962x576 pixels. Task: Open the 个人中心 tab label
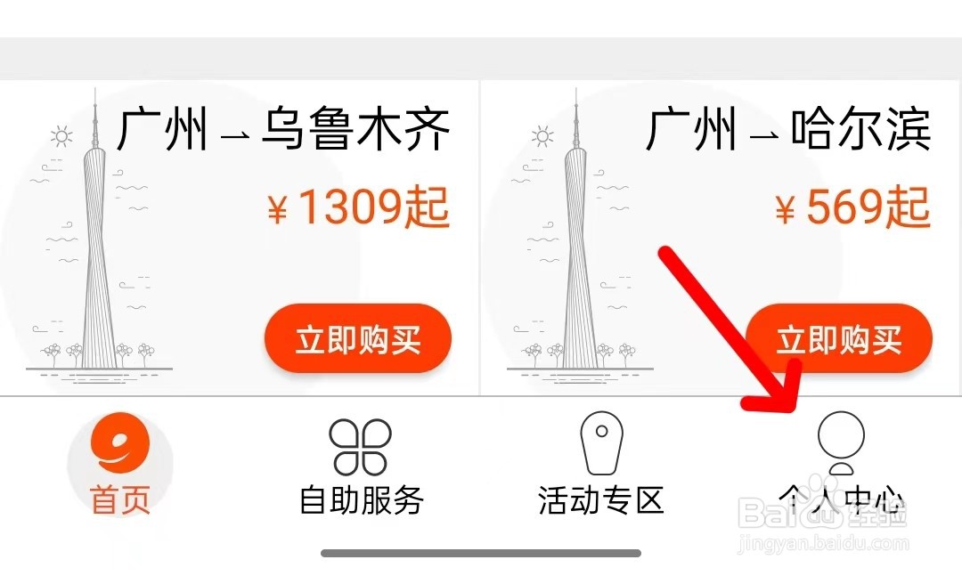pos(842,499)
